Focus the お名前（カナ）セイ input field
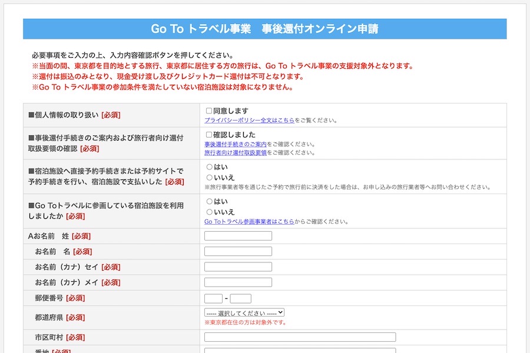The image size is (530, 353). point(238,267)
